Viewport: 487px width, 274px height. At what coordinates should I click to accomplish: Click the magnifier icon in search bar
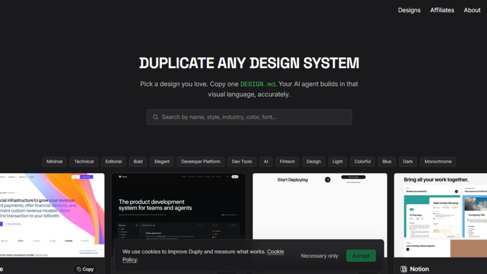coord(155,118)
